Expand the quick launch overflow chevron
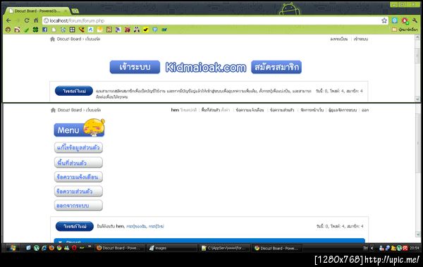This screenshot has width=423, height=267. [x=90, y=247]
